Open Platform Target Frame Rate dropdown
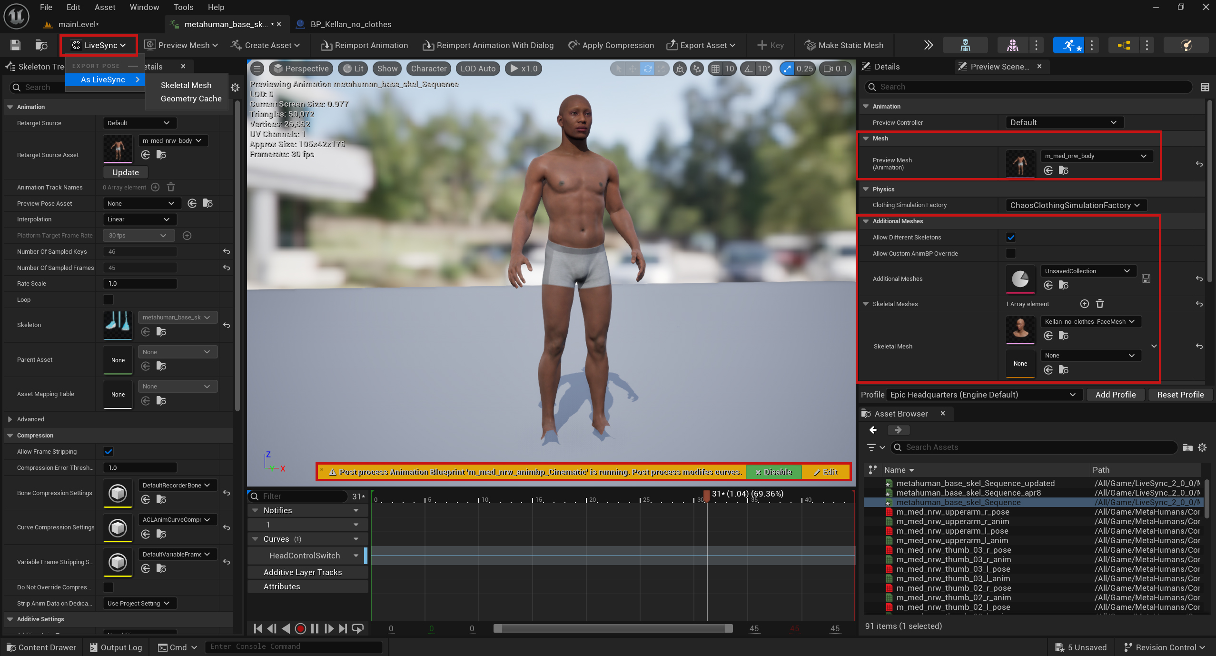 138,235
